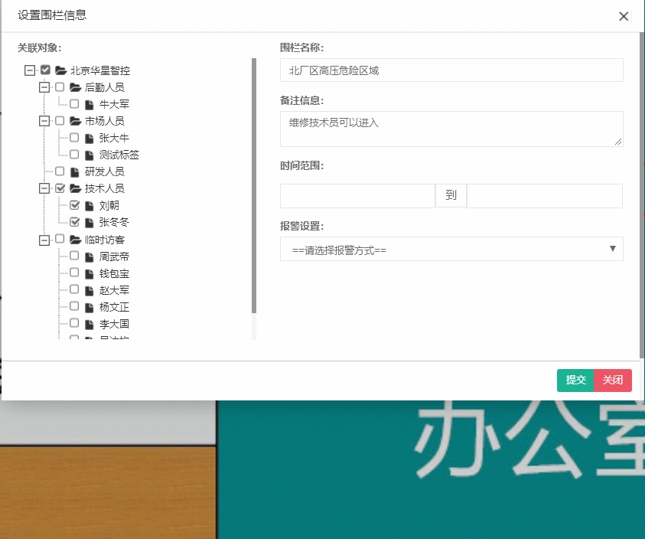Click the file icon beside 牛大军
The height and width of the screenshot is (539, 645).
point(88,103)
